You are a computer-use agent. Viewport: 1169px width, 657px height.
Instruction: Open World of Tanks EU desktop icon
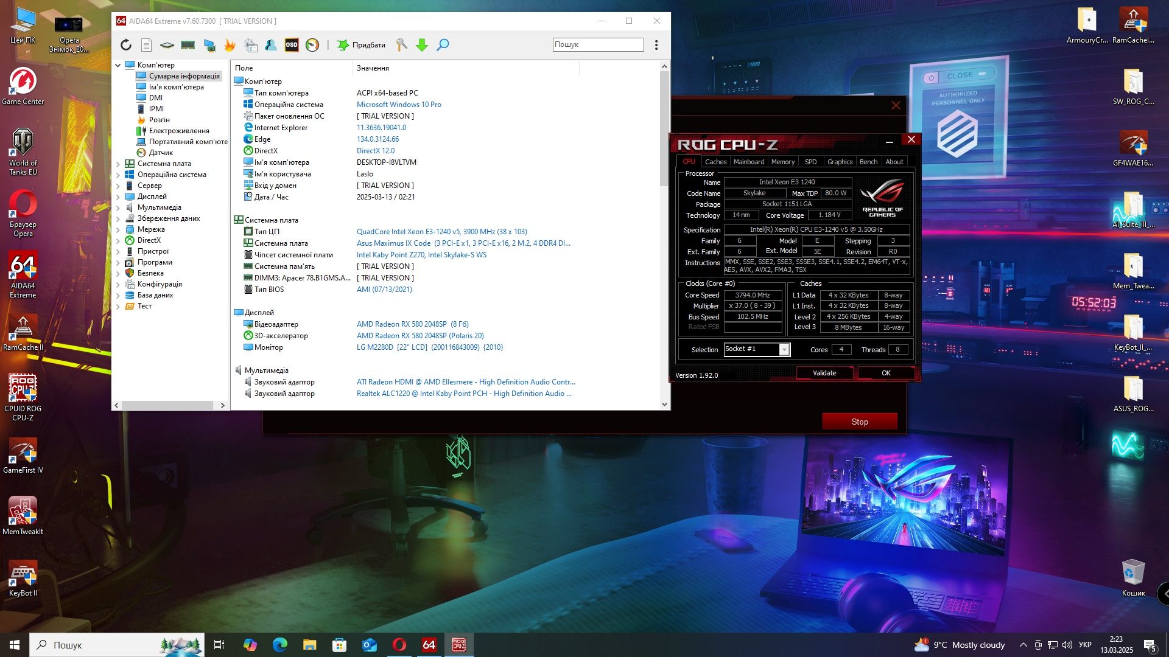click(x=23, y=152)
